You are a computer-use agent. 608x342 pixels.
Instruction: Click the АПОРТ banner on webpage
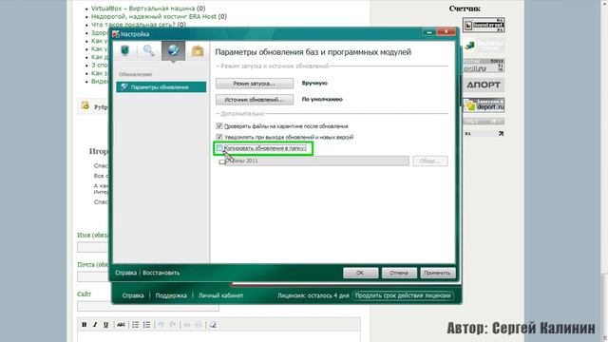pos(484,85)
